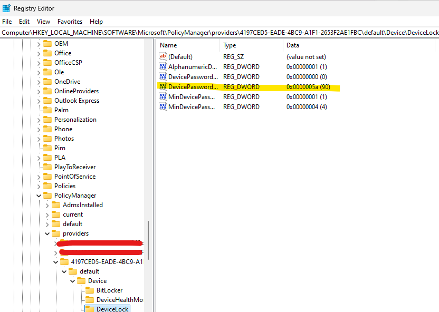The height and width of the screenshot is (312, 439).
Task: Select the AlphanumericD... value name
Action: [x=193, y=67]
